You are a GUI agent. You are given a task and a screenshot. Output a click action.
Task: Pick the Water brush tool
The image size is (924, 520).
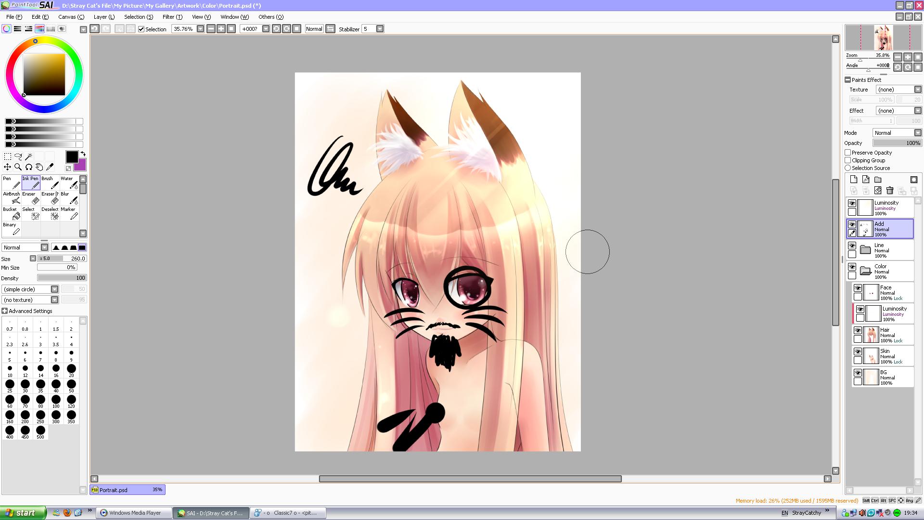(x=69, y=182)
